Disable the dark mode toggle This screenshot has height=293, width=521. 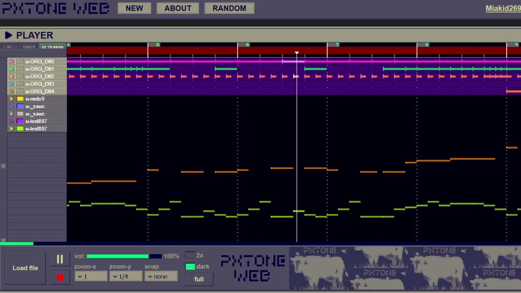point(190,267)
